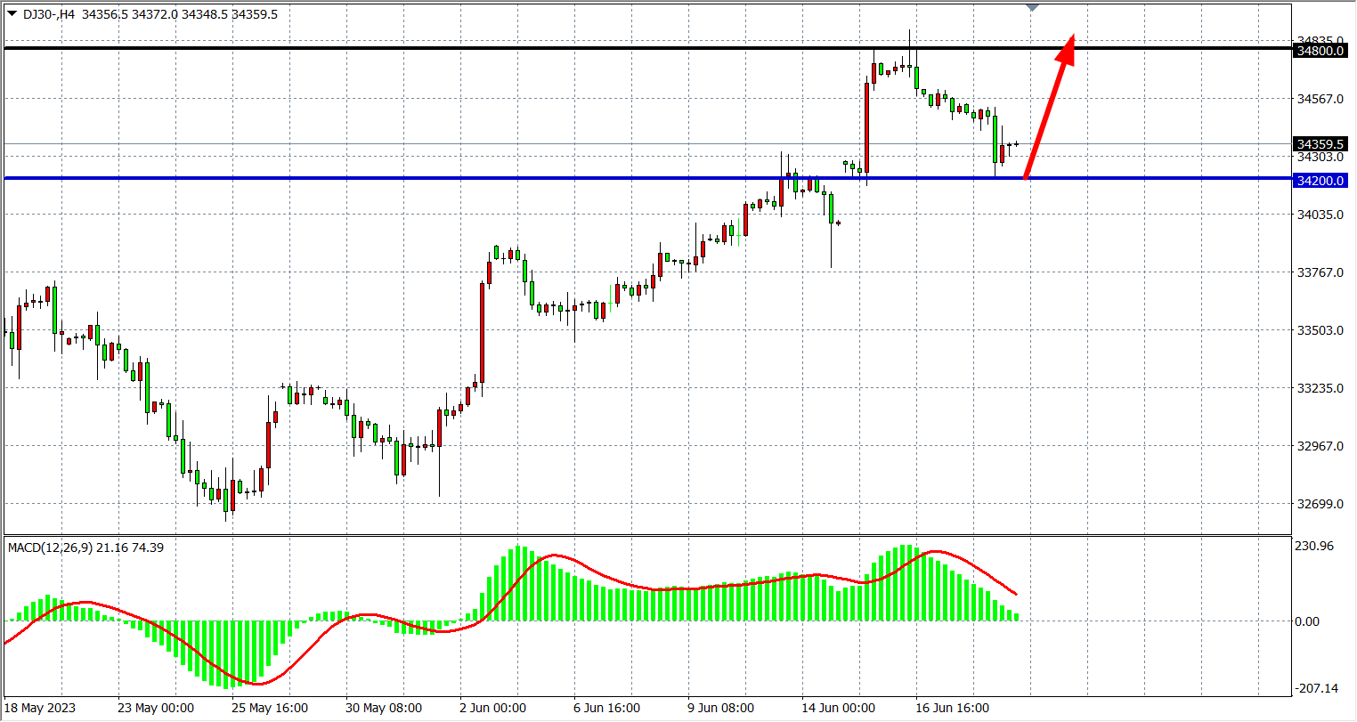
Task: Click the current price tag 34359.5
Action: [x=1320, y=144]
